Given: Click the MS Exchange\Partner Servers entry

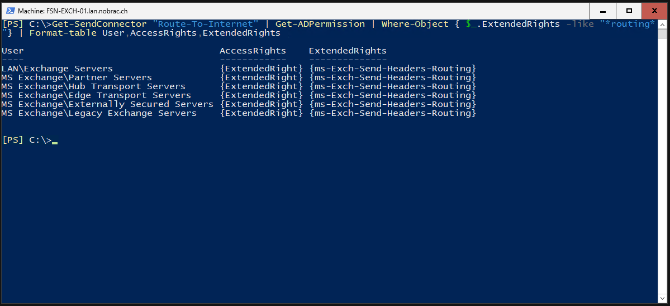Looking at the screenshot, I should pos(77,77).
